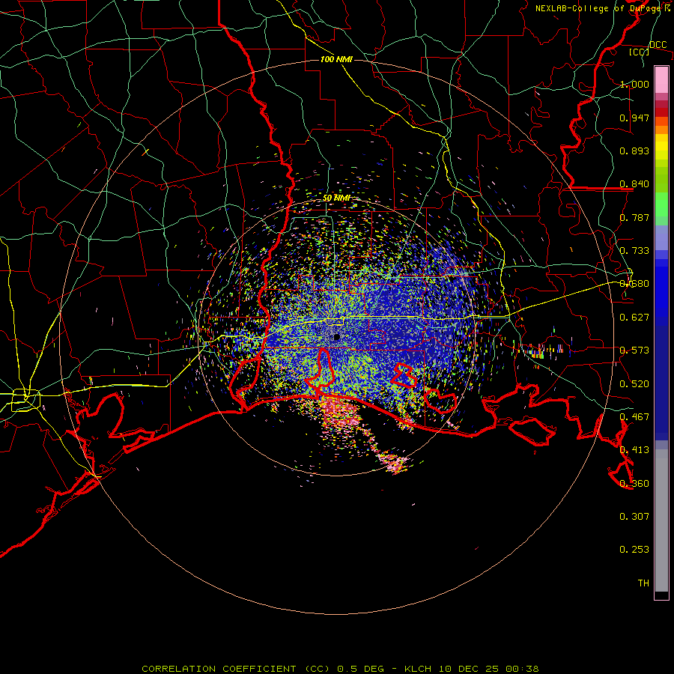Click the 50 NMI range ring label
Image resolution: width=674 pixels, height=674 pixels.
336,198
